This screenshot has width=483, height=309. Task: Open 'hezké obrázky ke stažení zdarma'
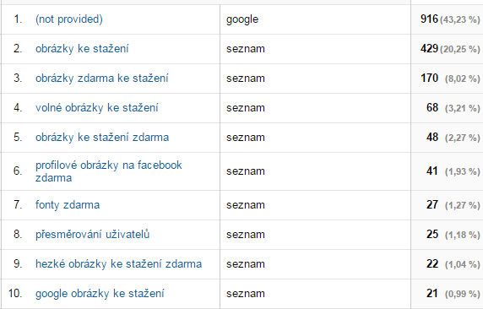(118, 264)
